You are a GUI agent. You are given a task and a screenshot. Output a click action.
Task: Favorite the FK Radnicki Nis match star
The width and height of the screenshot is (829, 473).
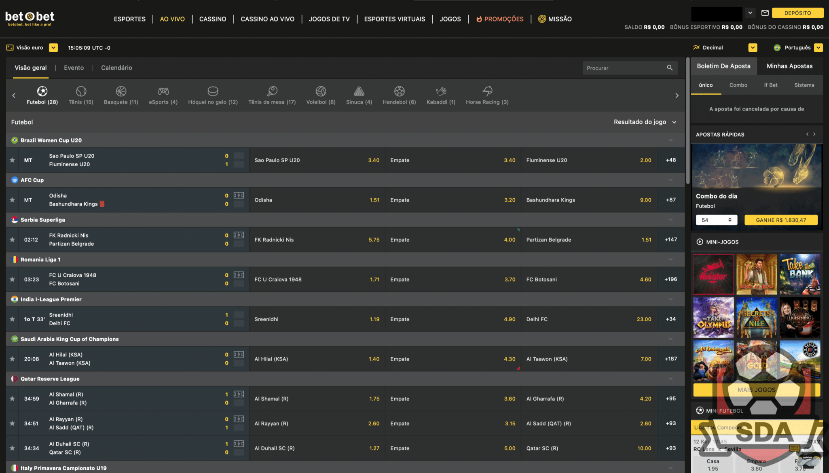point(13,240)
